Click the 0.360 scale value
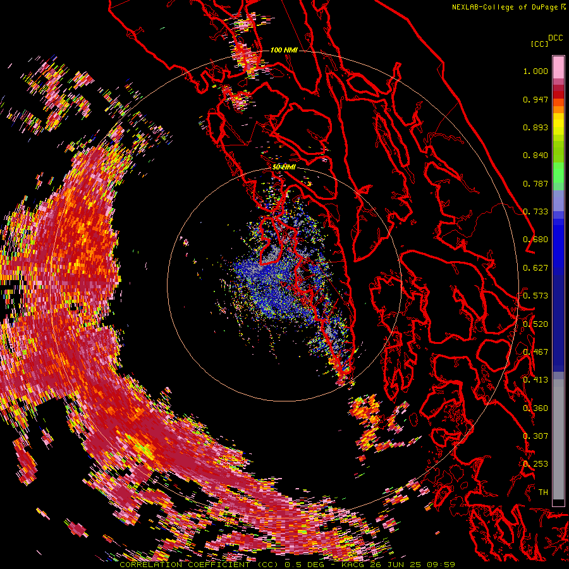This screenshot has width=569, height=569. [x=535, y=408]
